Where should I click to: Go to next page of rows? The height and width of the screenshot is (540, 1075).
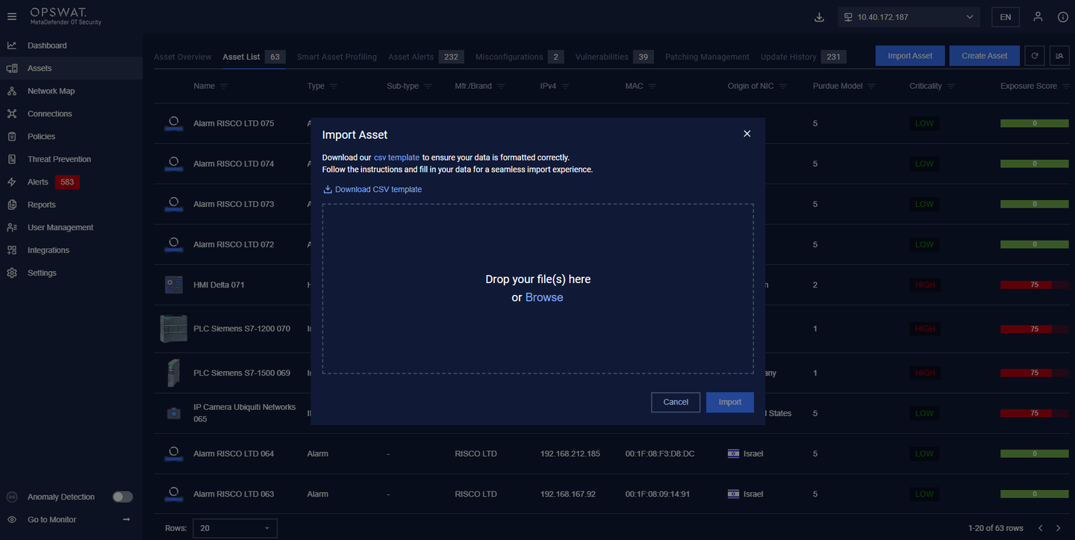tap(1059, 528)
